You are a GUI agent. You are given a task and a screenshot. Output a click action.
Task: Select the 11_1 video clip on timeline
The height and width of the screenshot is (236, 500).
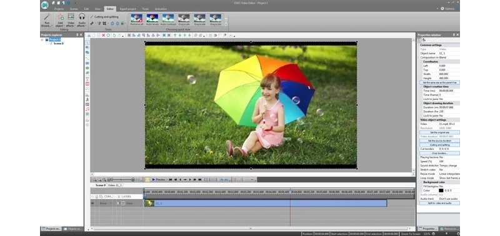point(265,203)
